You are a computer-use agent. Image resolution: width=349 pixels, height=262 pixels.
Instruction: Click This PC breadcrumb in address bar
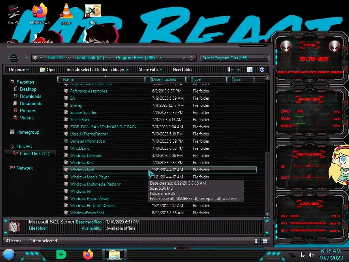point(55,58)
